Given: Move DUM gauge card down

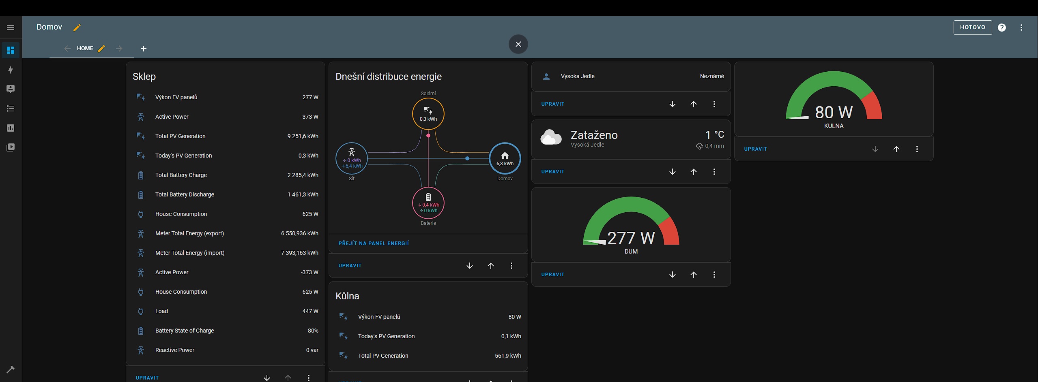Looking at the screenshot, I should pos(673,275).
